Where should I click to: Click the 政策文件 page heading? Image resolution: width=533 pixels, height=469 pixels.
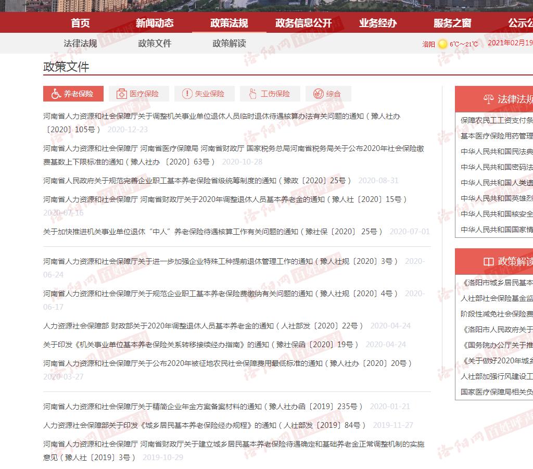click(66, 67)
